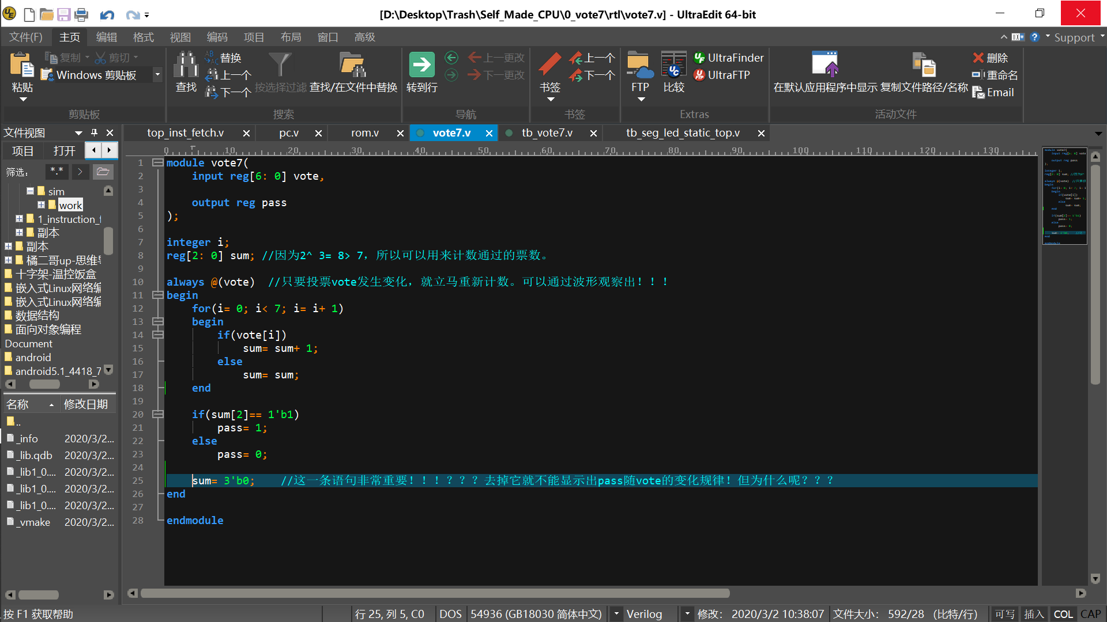Click the Paste icon in the ribbon

point(22,65)
